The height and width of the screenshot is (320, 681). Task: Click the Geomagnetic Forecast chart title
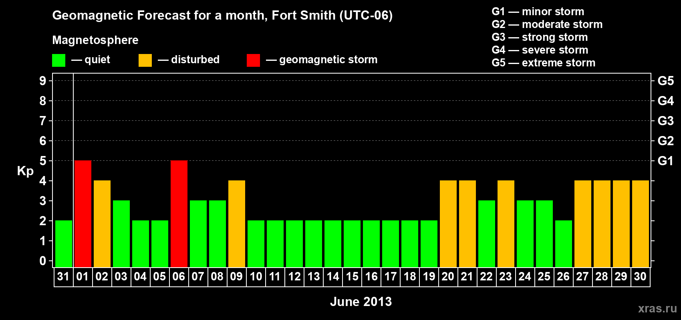(x=222, y=16)
